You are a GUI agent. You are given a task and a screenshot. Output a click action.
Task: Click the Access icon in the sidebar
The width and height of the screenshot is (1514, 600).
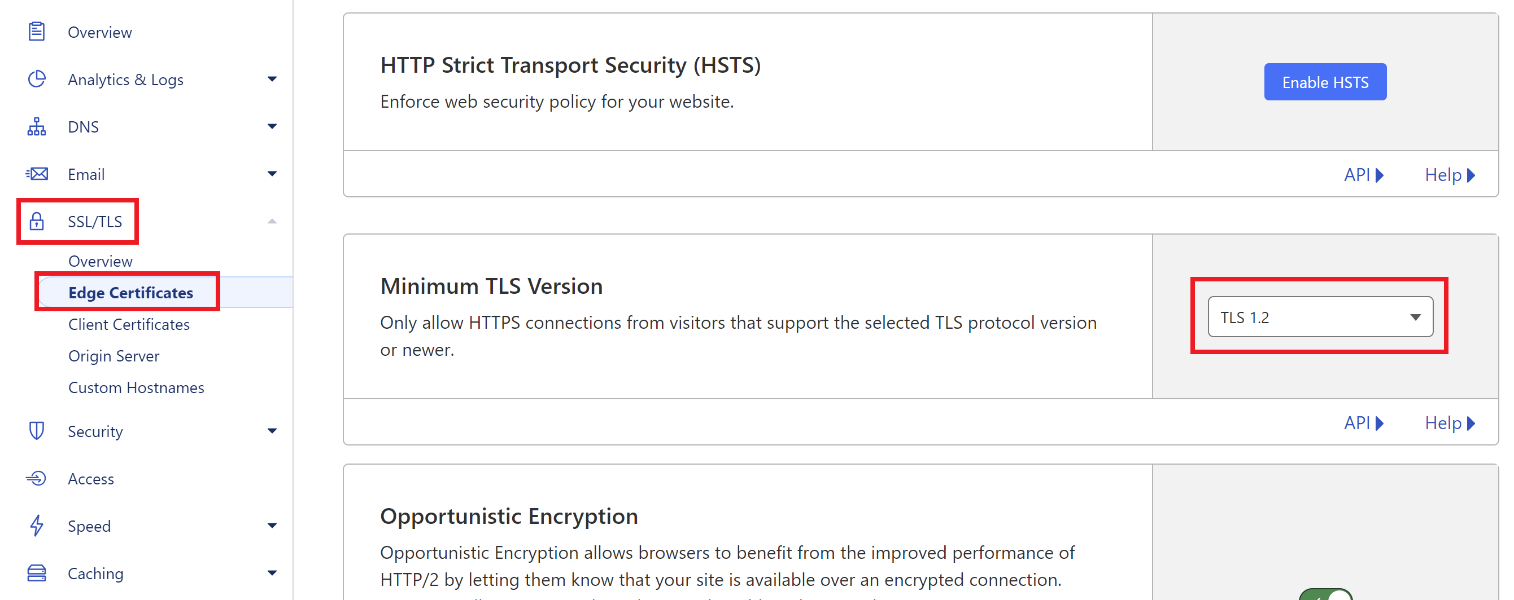pyautogui.click(x=37, y=478)
